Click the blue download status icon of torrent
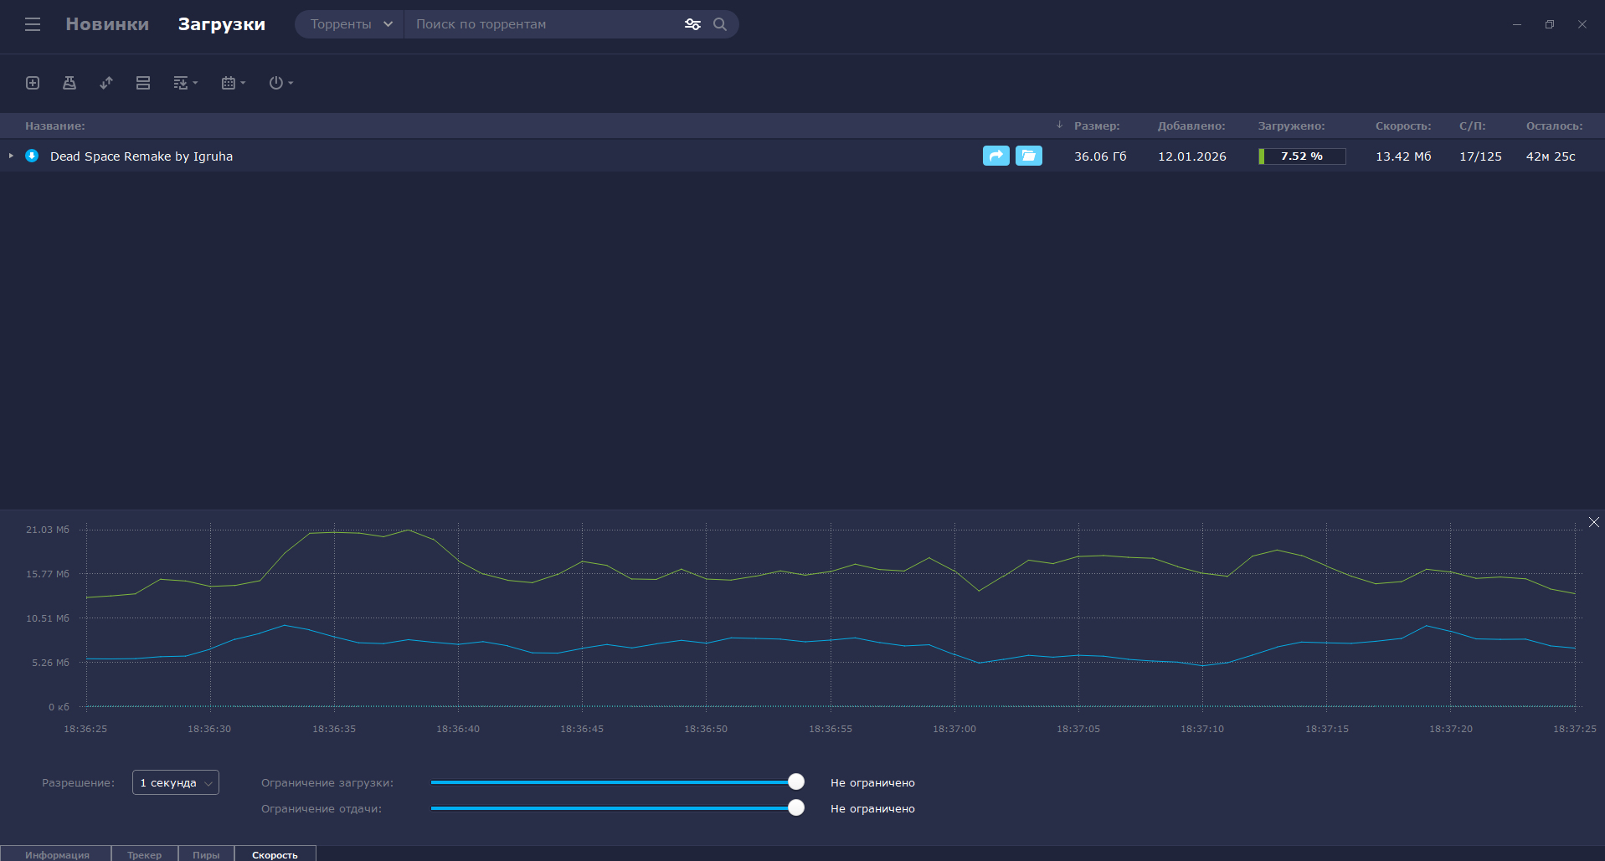 (32, 156)
